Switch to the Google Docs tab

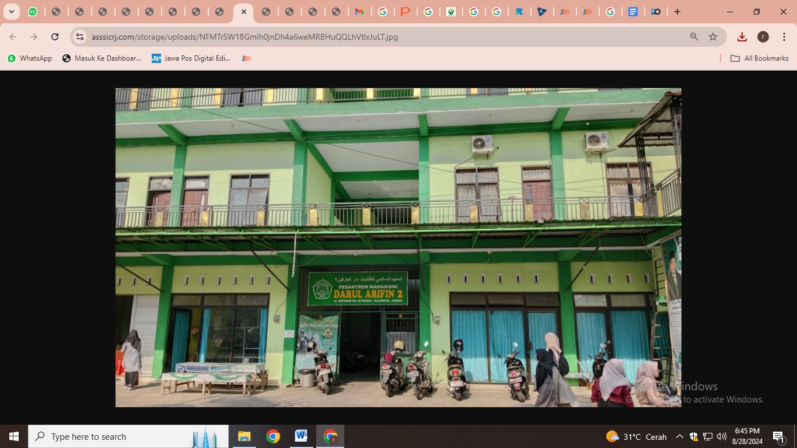633,12
